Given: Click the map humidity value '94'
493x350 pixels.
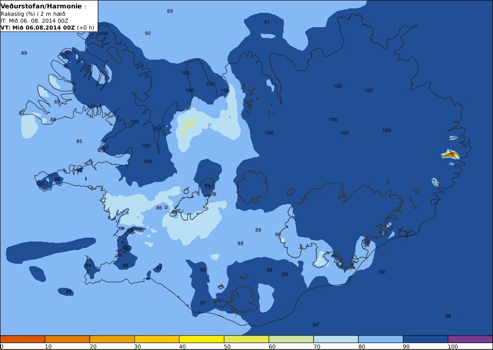Looking at the screenshot, I should pyautogui.click(x=88, y=266).
